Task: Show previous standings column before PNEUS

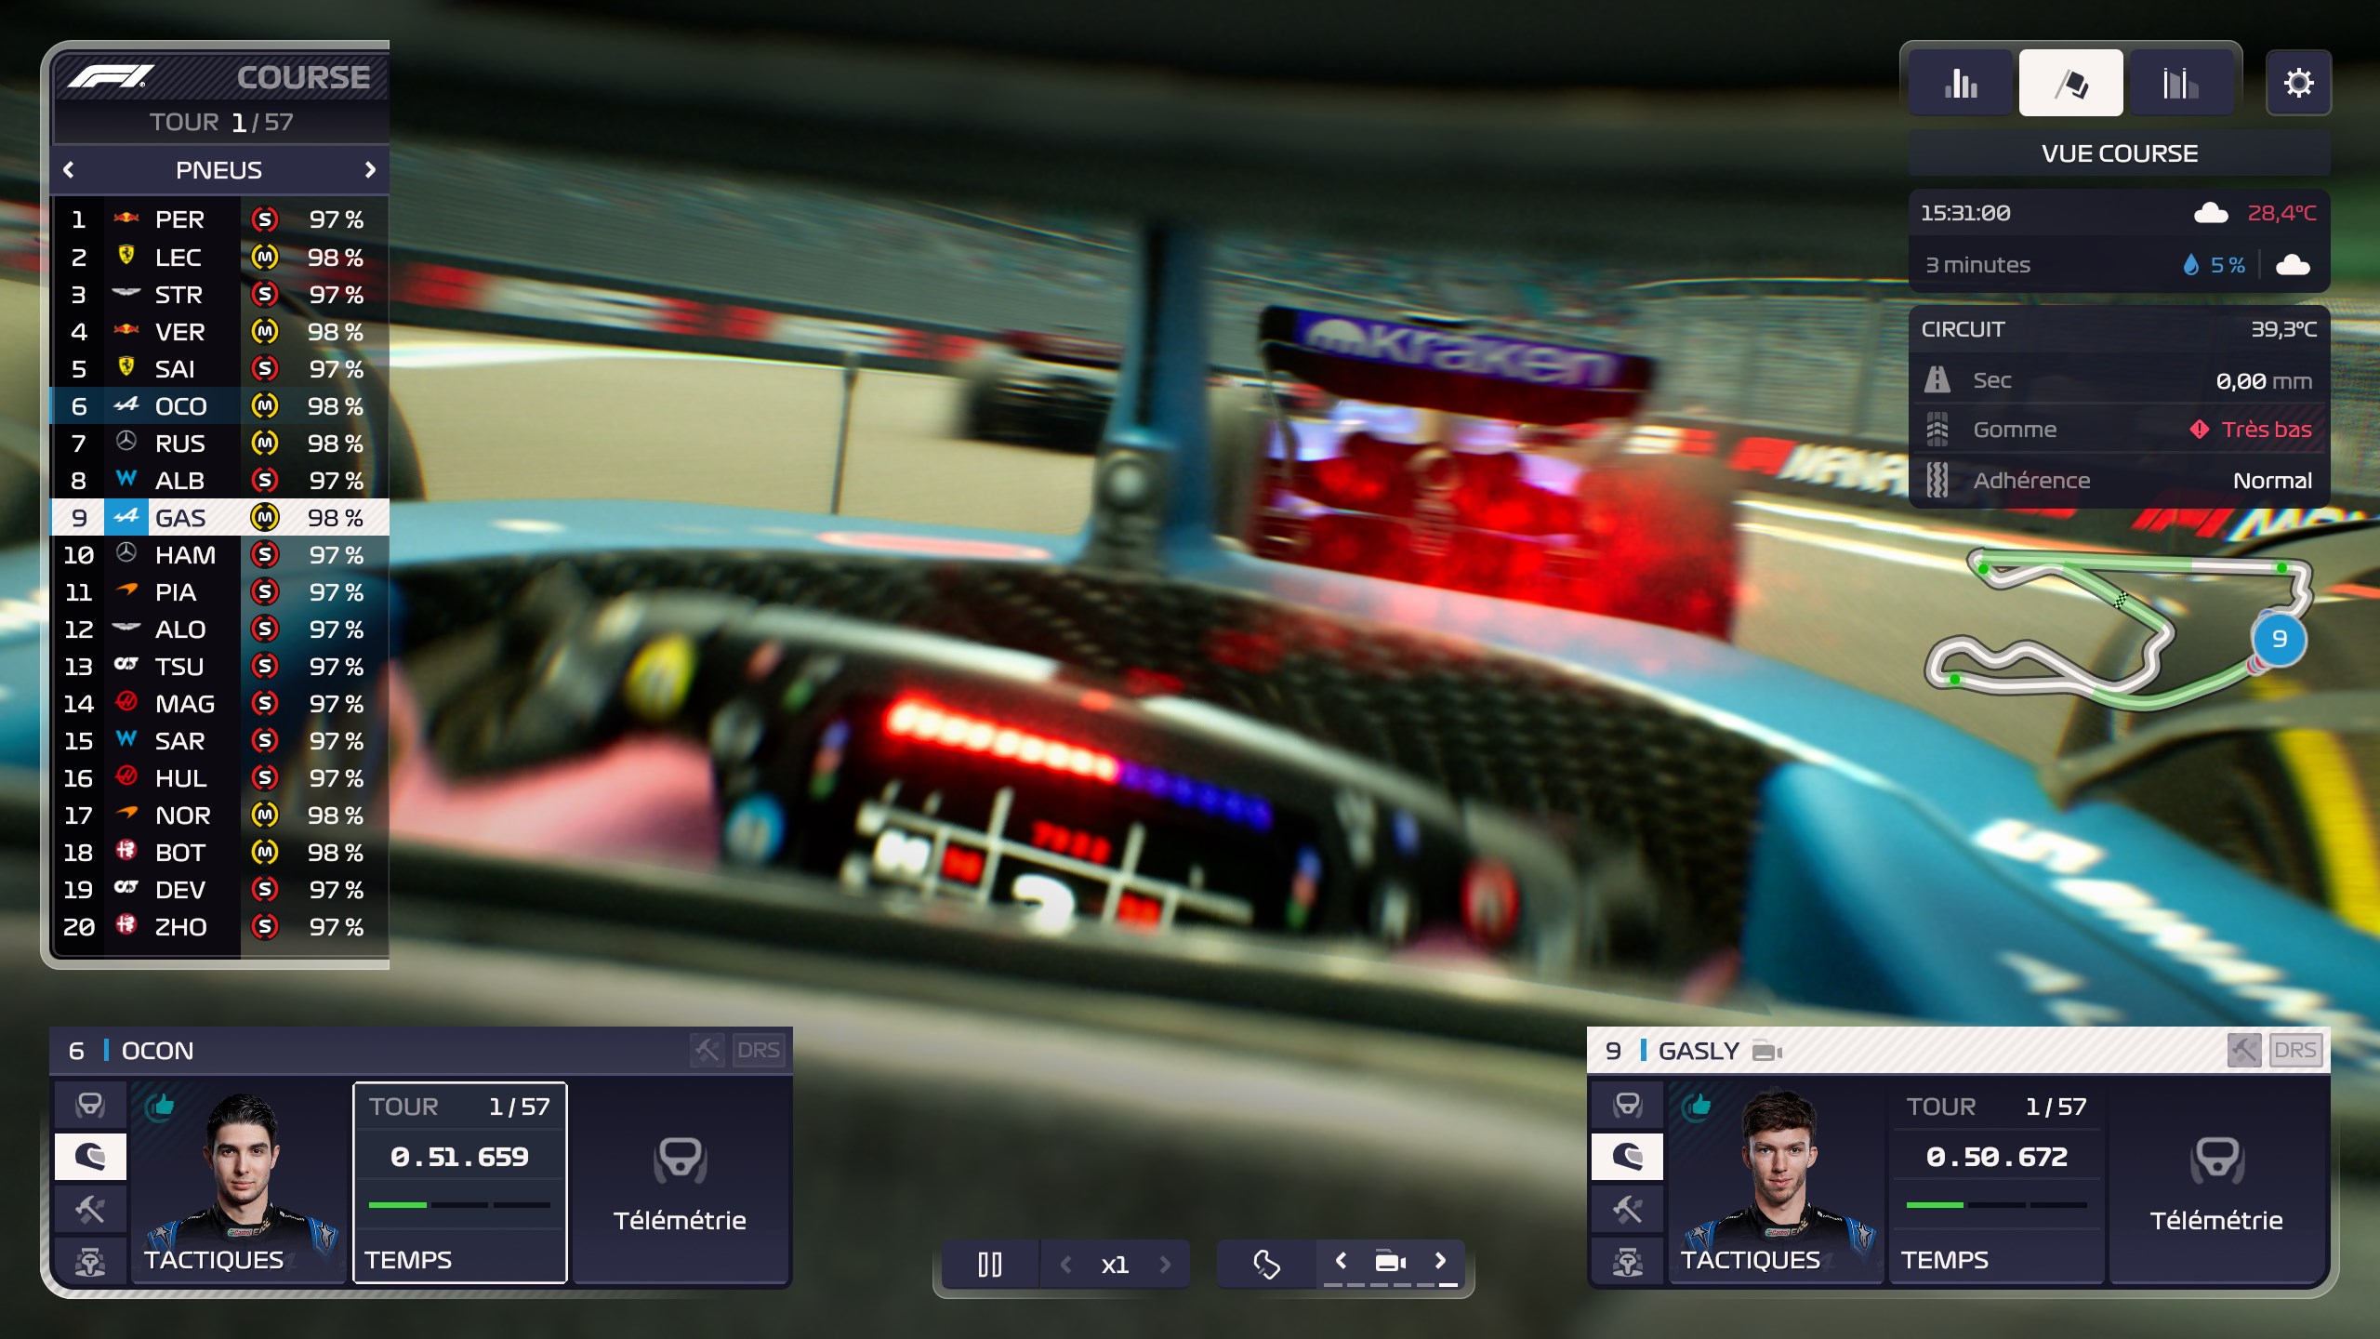Action: tap(68, 169)
